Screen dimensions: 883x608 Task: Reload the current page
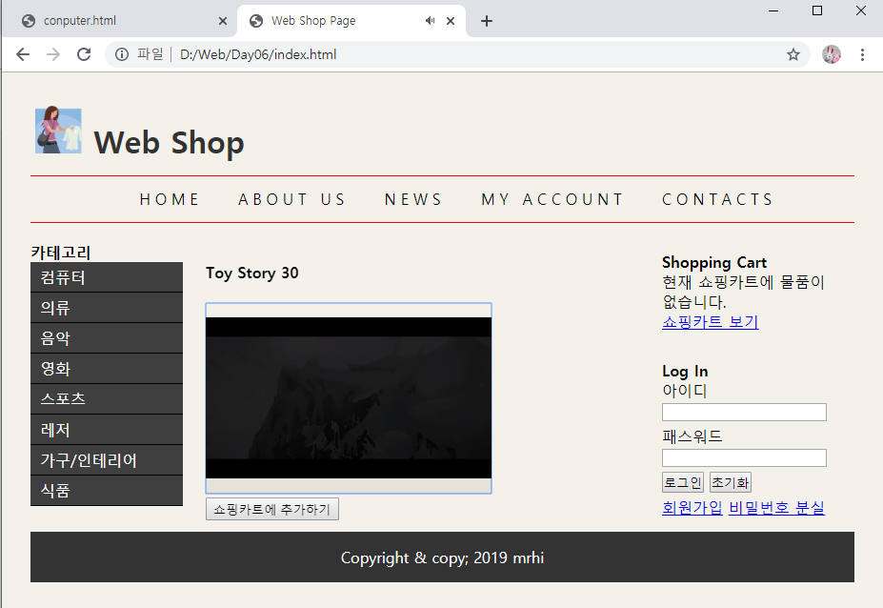[x=84, y=54]
